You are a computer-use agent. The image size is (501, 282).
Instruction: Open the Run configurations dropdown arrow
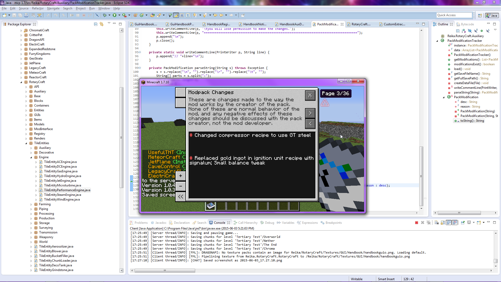click(119, 15)
